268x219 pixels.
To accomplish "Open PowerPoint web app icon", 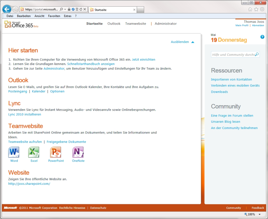I will click(56, 152).
